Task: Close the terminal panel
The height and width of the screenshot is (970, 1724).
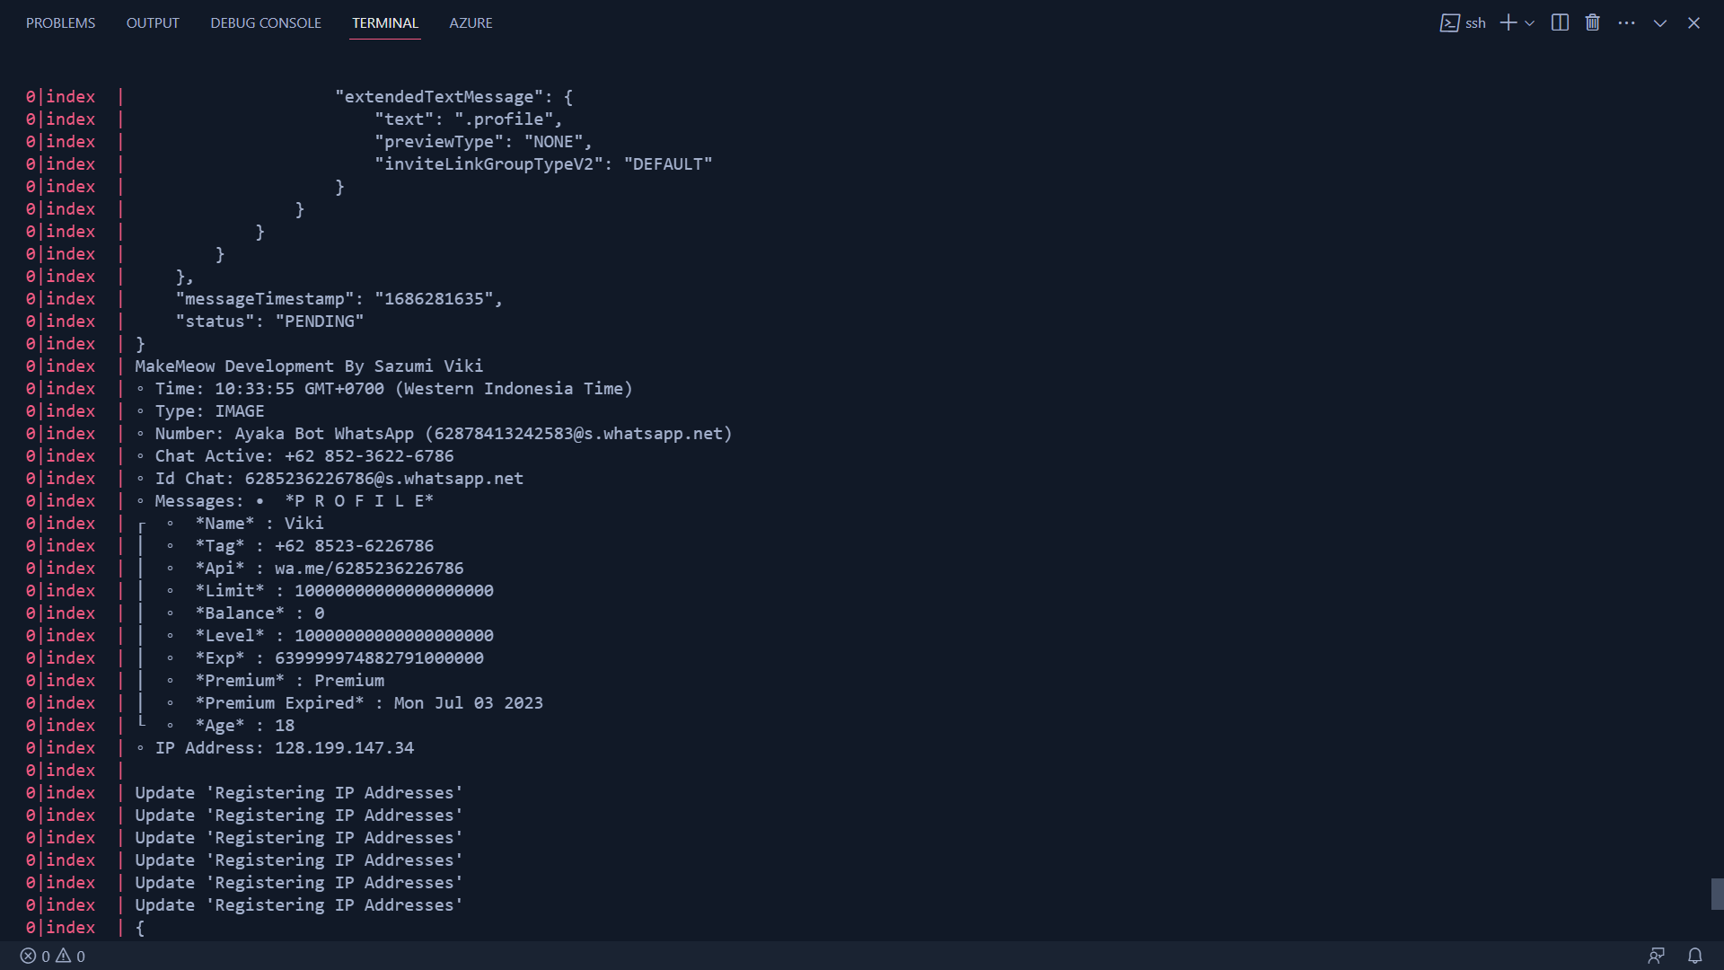Action: (1693, 23)
